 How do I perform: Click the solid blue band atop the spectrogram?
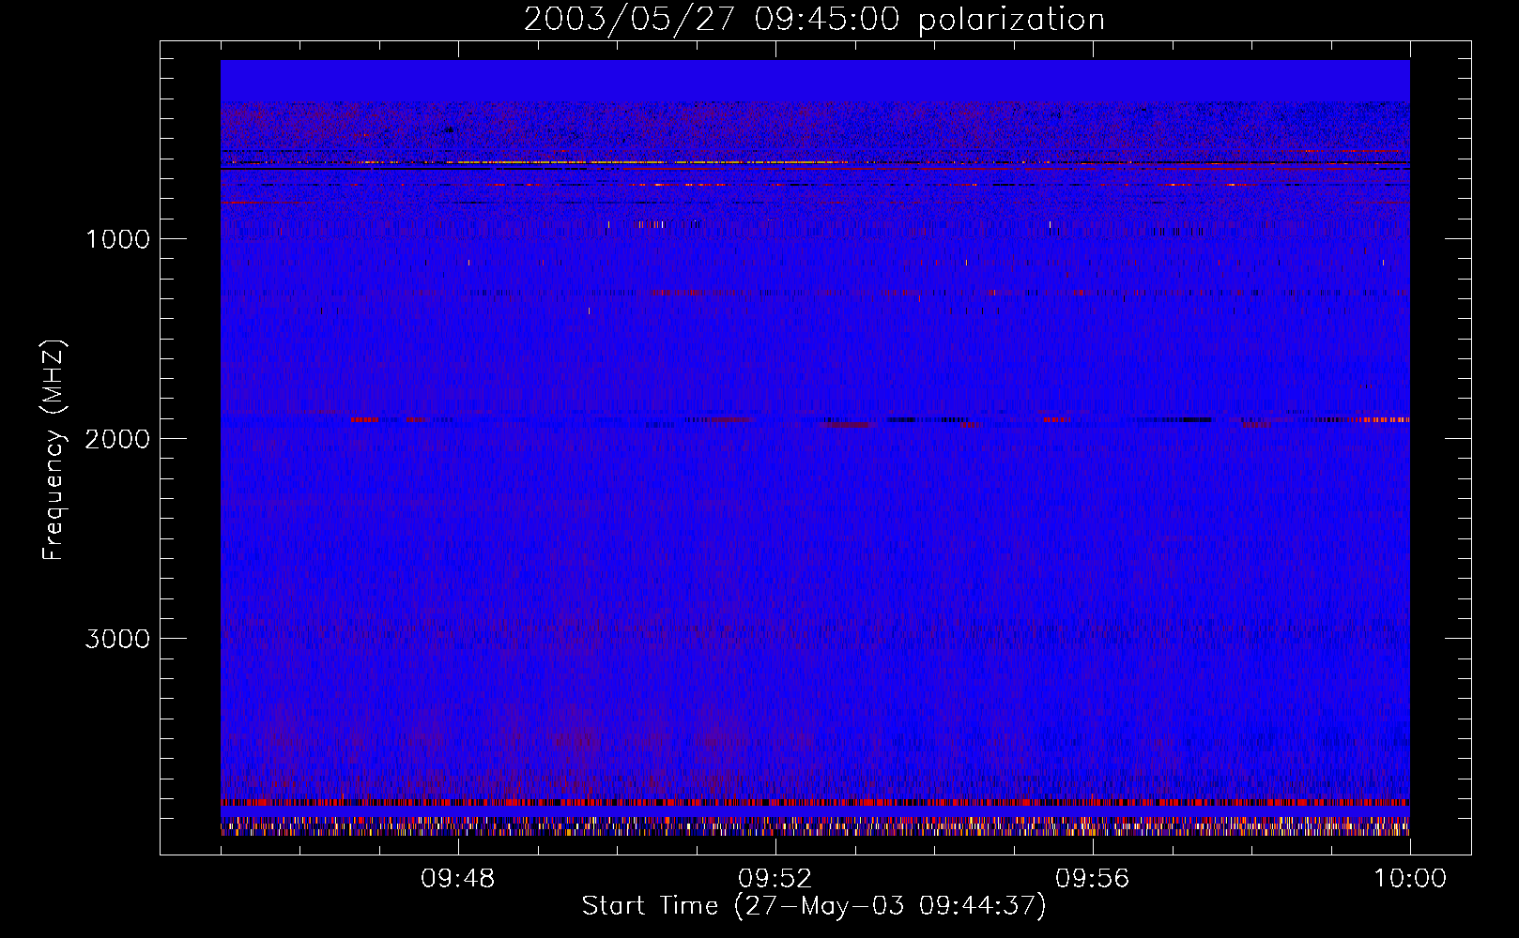(815, 81)
